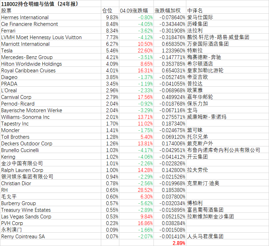
Task: Select the Hermes International cell
Action: pos(51,17)
